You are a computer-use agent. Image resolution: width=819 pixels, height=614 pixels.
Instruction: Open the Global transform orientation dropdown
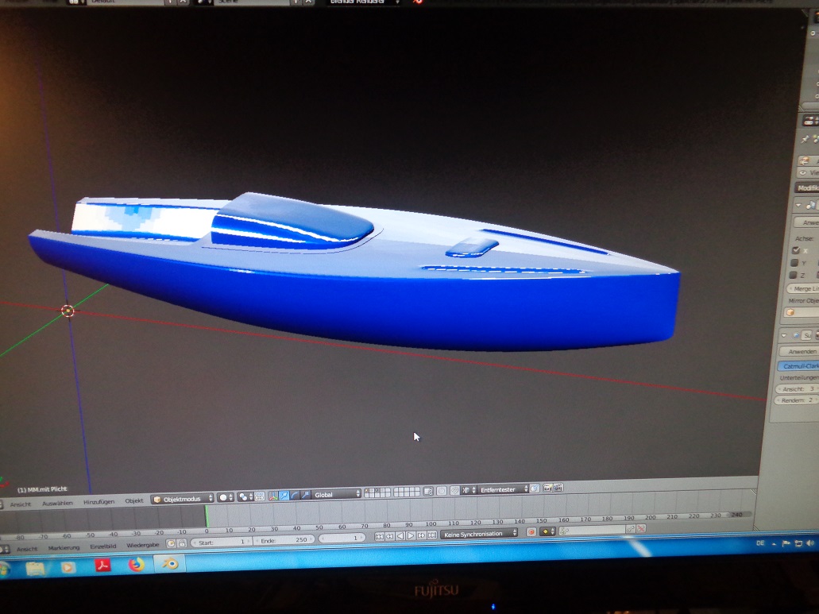point(337,494)
